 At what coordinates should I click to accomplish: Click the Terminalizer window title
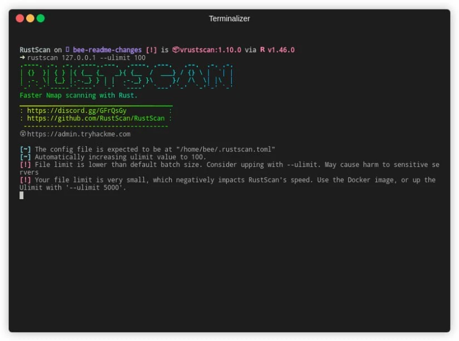click(229, 19)
